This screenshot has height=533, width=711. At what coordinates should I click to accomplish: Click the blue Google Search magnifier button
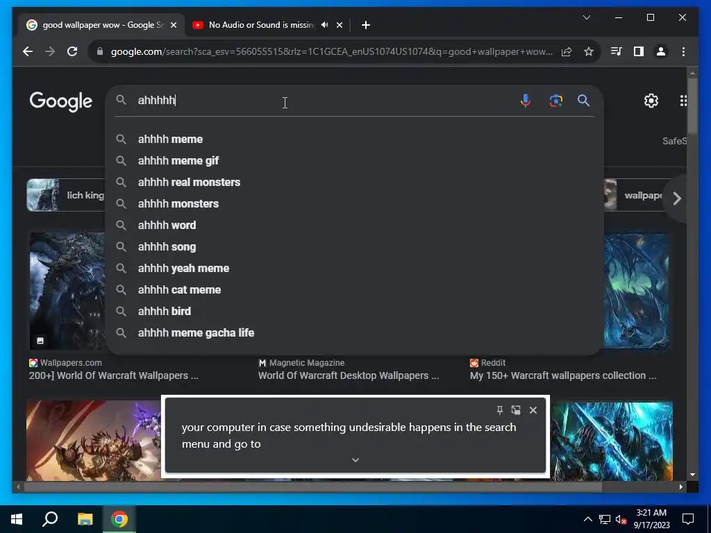point(583,100)
